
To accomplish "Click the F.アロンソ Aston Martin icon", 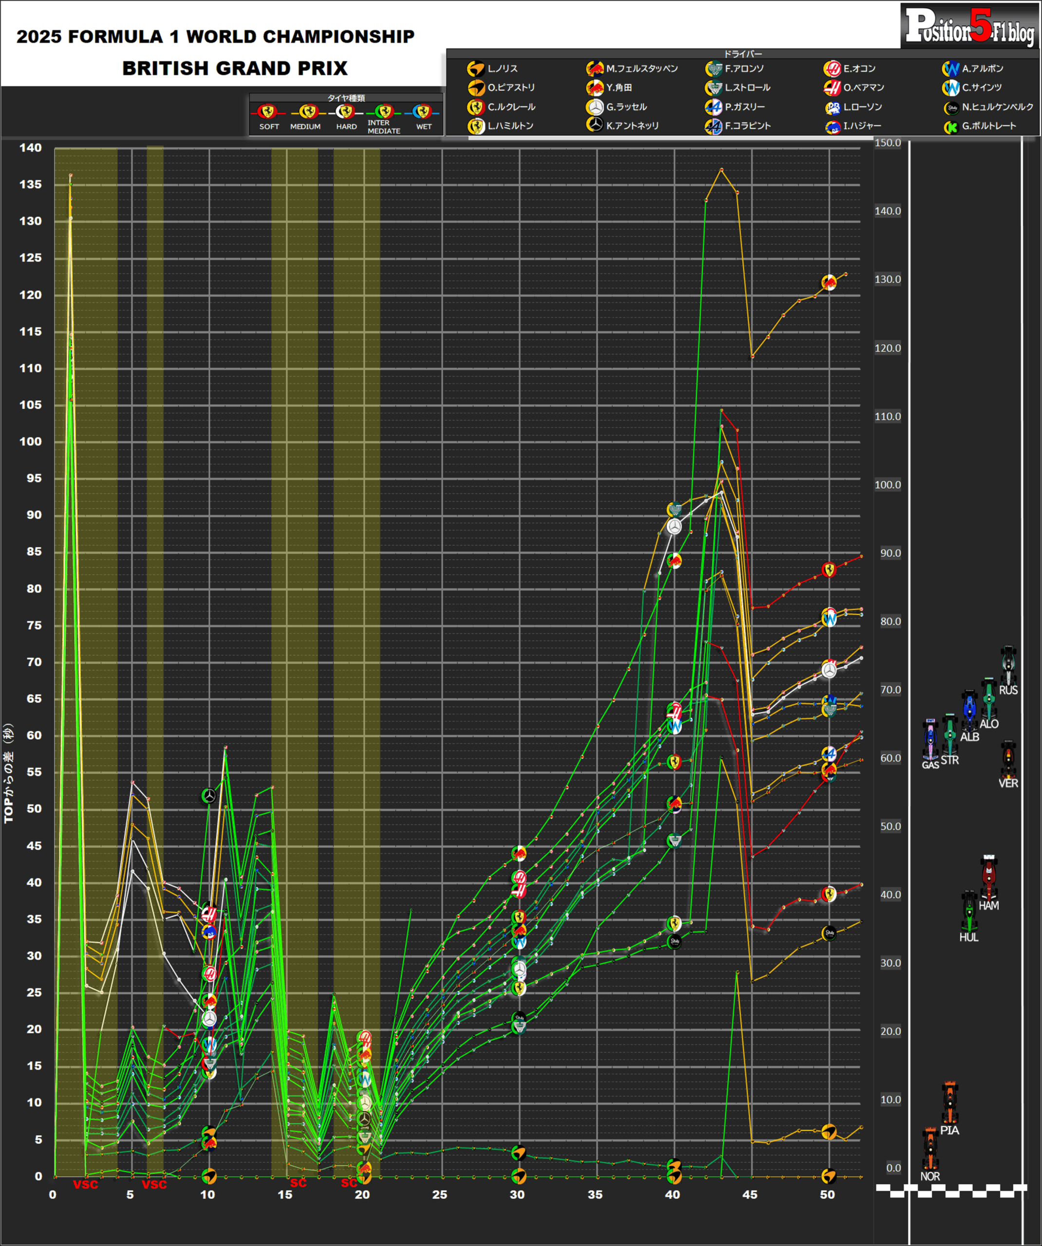I will click(713, 69).
